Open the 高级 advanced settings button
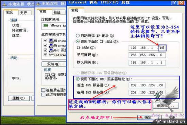Image resolution: width=187 pixels, height=125 pixels. coord(166,106)
